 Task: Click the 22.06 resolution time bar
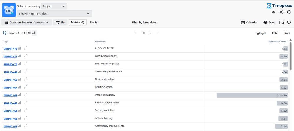pyautogui.click(x=281, y=127)
